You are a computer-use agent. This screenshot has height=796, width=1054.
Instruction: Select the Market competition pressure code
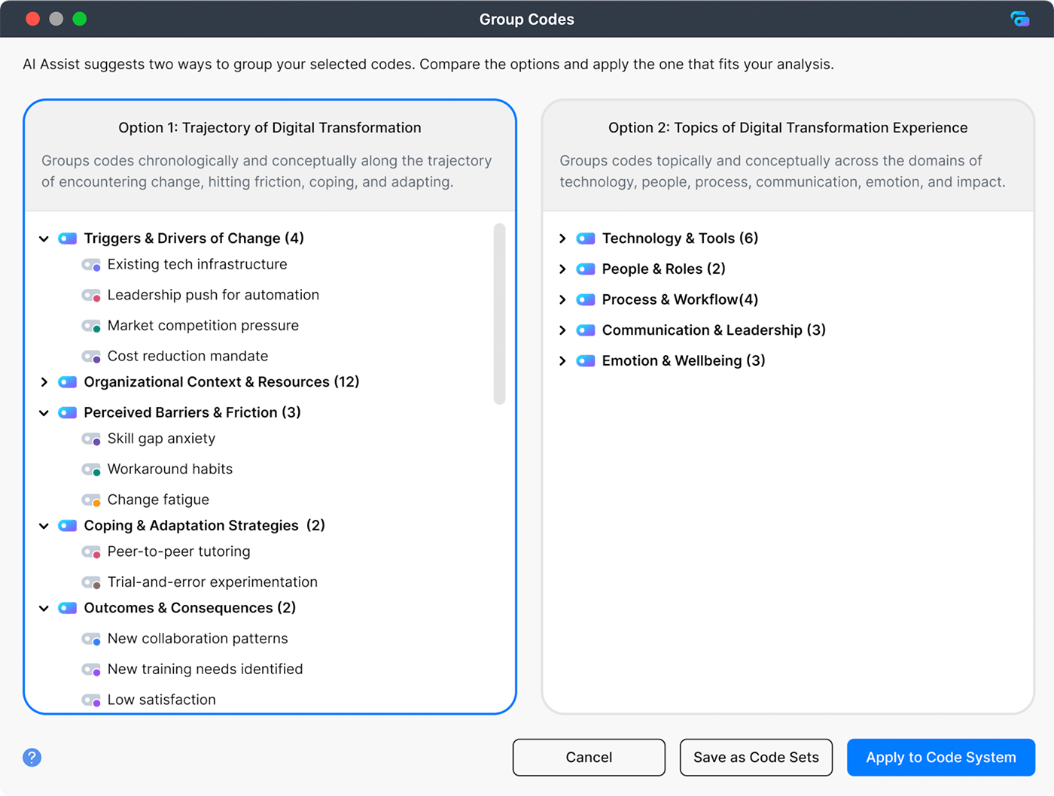(203, 325)
